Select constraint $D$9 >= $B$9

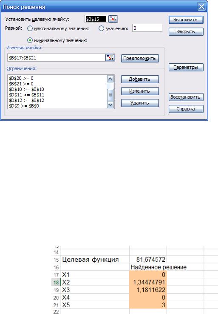pyautogui.click(x=24, y=106)
